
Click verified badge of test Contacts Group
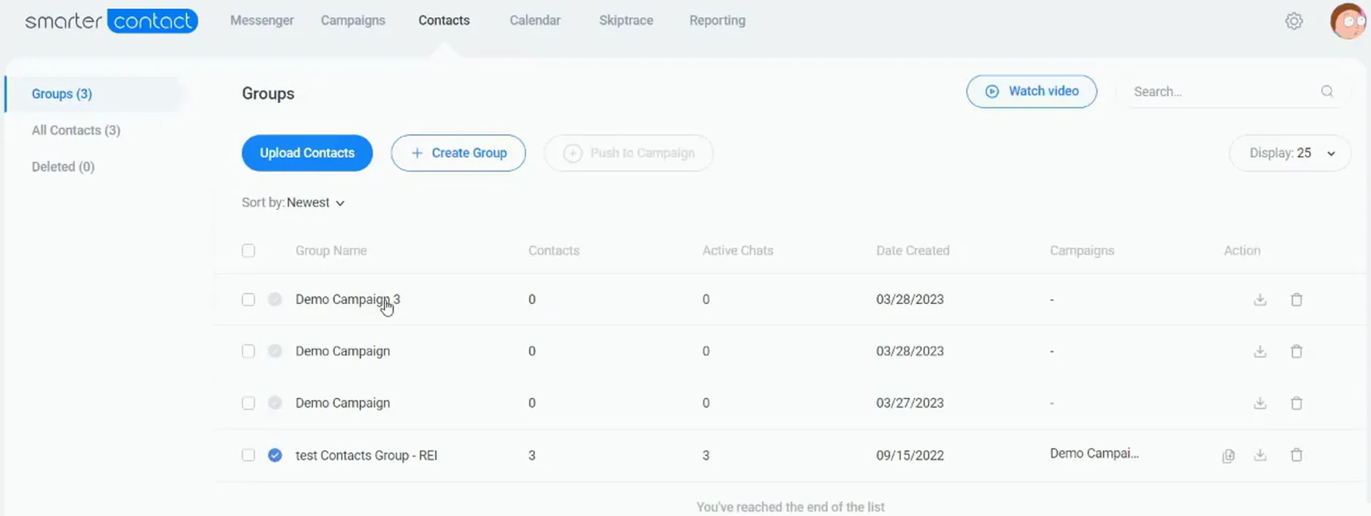click(x=275, y=455)
